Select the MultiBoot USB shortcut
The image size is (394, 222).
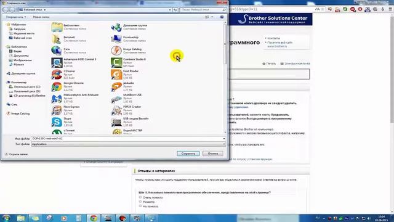click(126, 98)
